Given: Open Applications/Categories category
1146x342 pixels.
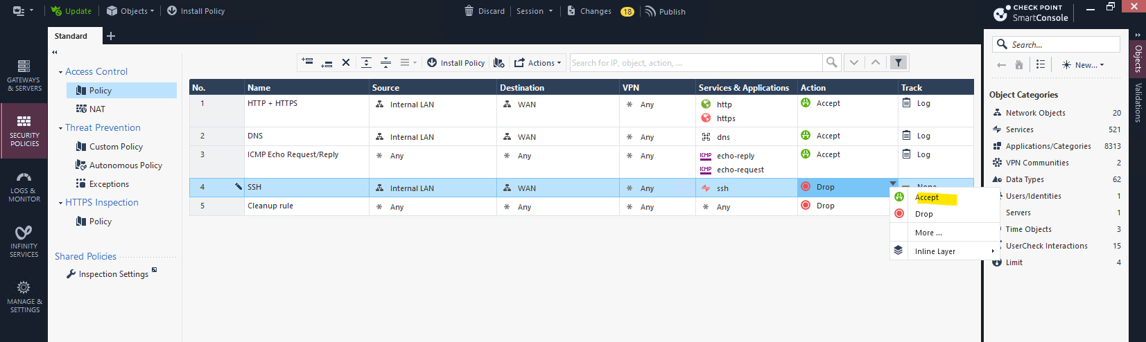Looking at the screenshot, I should point(1057,146).
